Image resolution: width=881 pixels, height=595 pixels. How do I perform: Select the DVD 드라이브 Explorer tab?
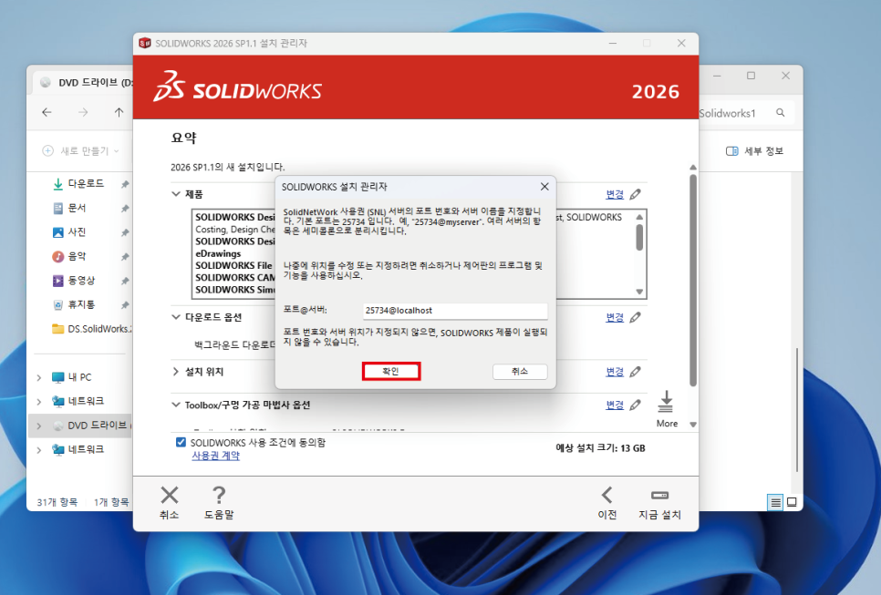tap(86, 83)
